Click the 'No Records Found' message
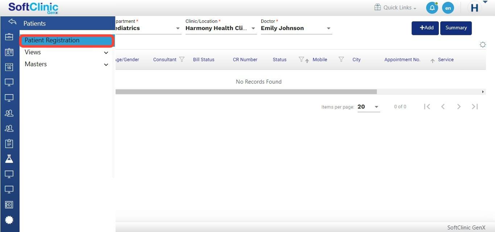The image size is (495, 232). pos(259,82)
